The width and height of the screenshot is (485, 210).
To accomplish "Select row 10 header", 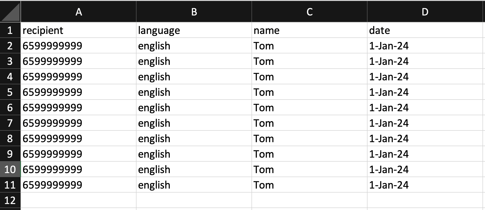I will pyautogui.click(x=10, y=170).
